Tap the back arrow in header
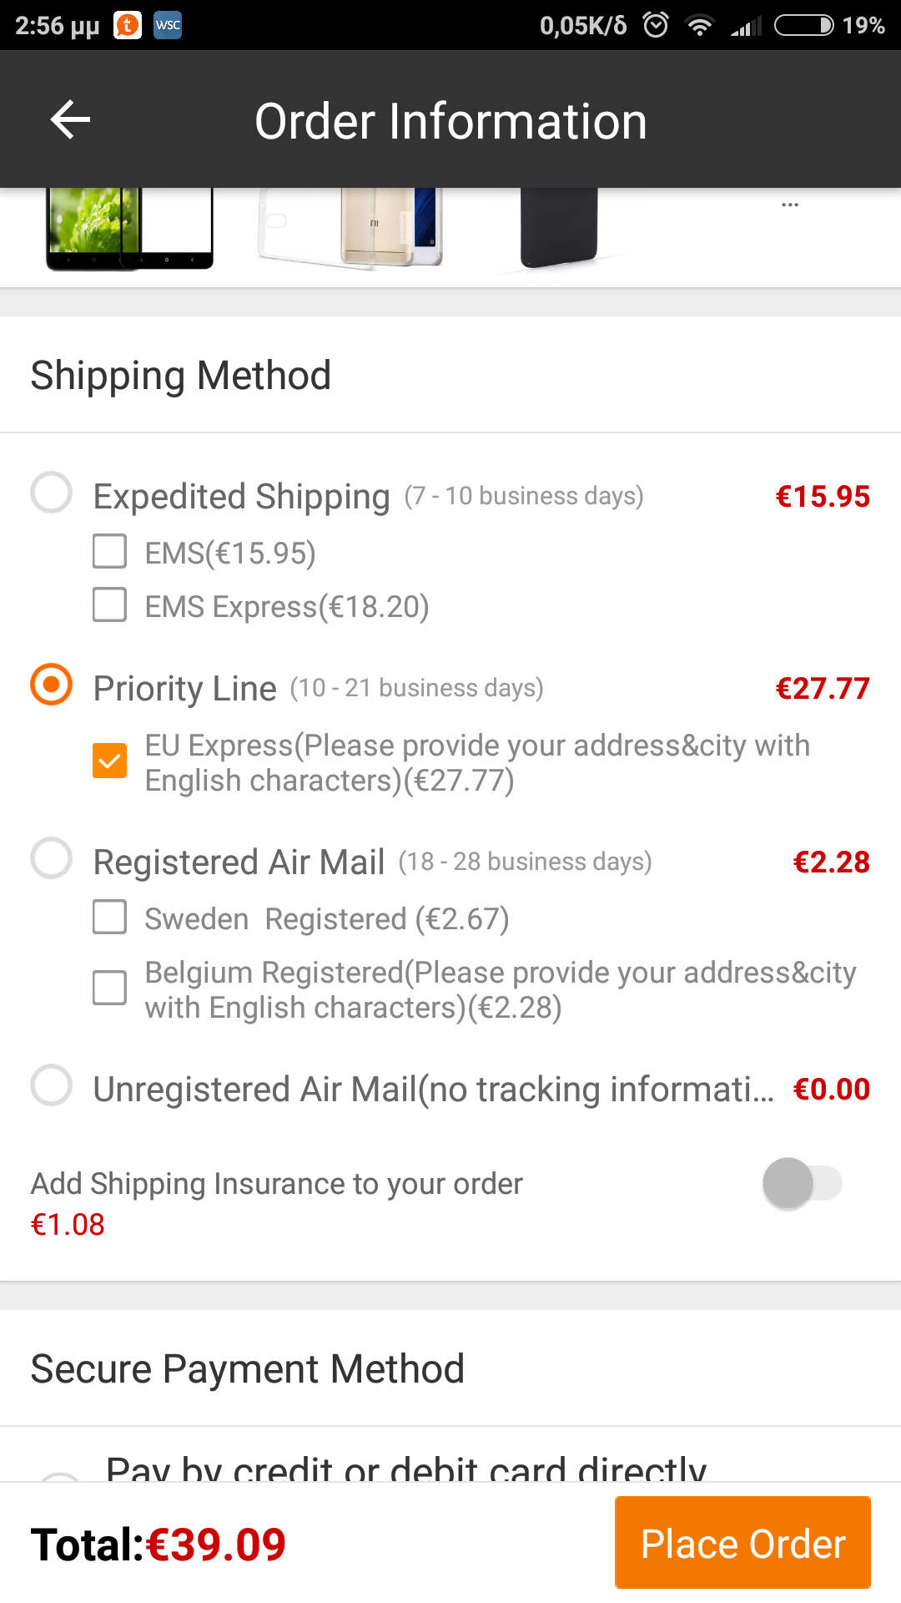 click(x=70, y=119)
